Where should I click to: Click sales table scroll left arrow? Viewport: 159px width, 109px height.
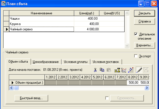click(11, 88)
